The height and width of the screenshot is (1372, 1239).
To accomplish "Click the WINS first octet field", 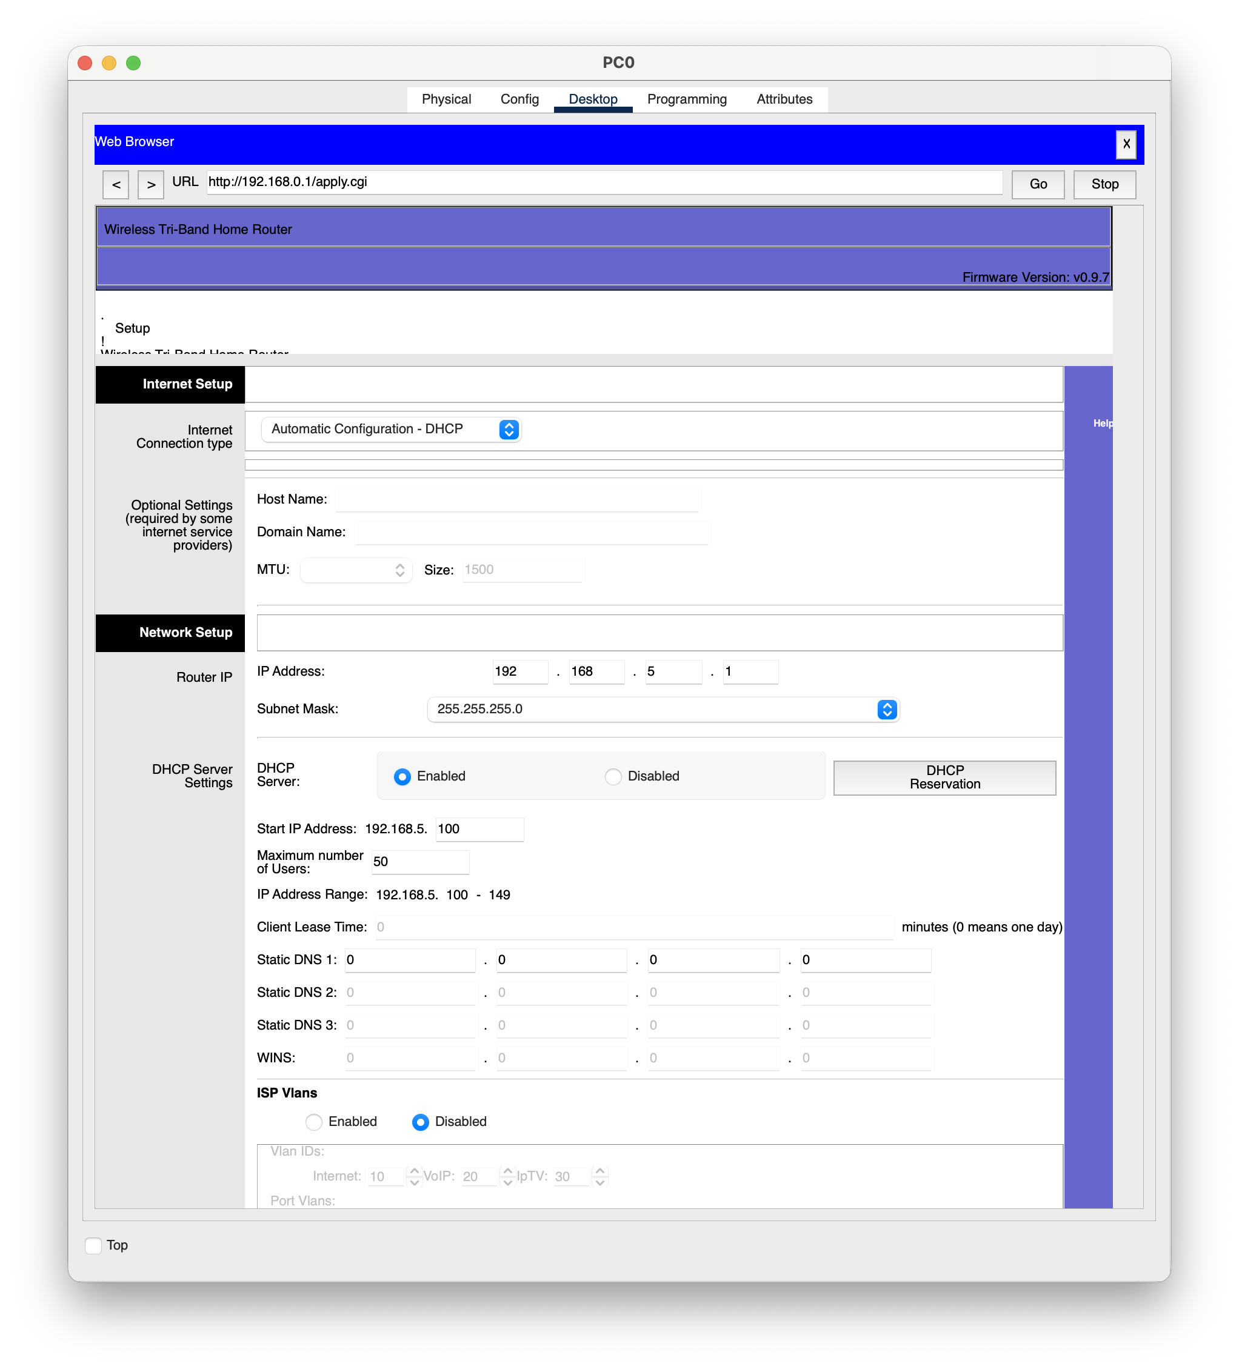I will (410, 1058).
